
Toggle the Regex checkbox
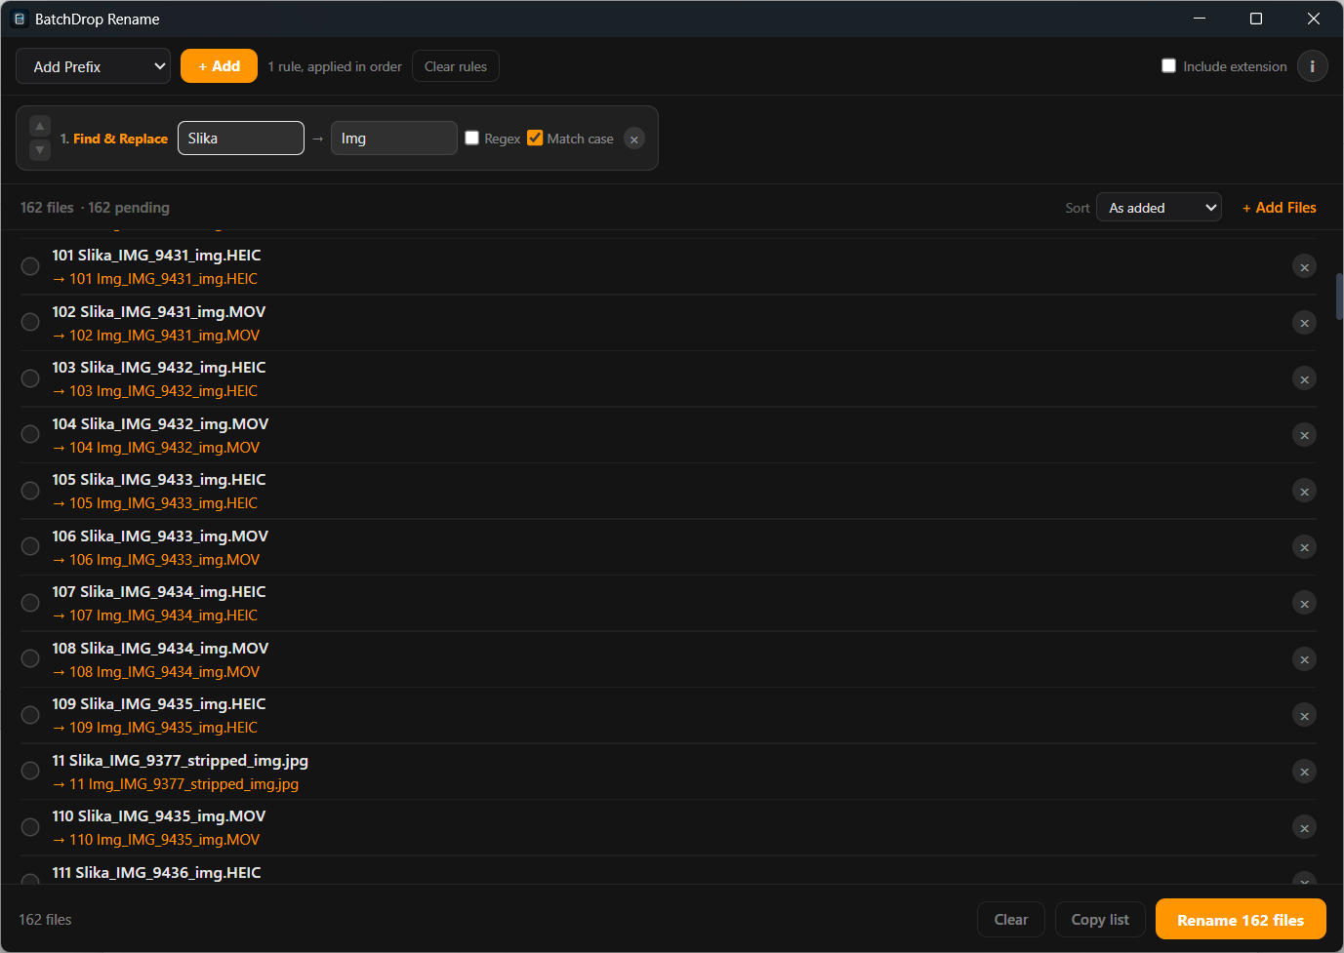tap(471, 138)
